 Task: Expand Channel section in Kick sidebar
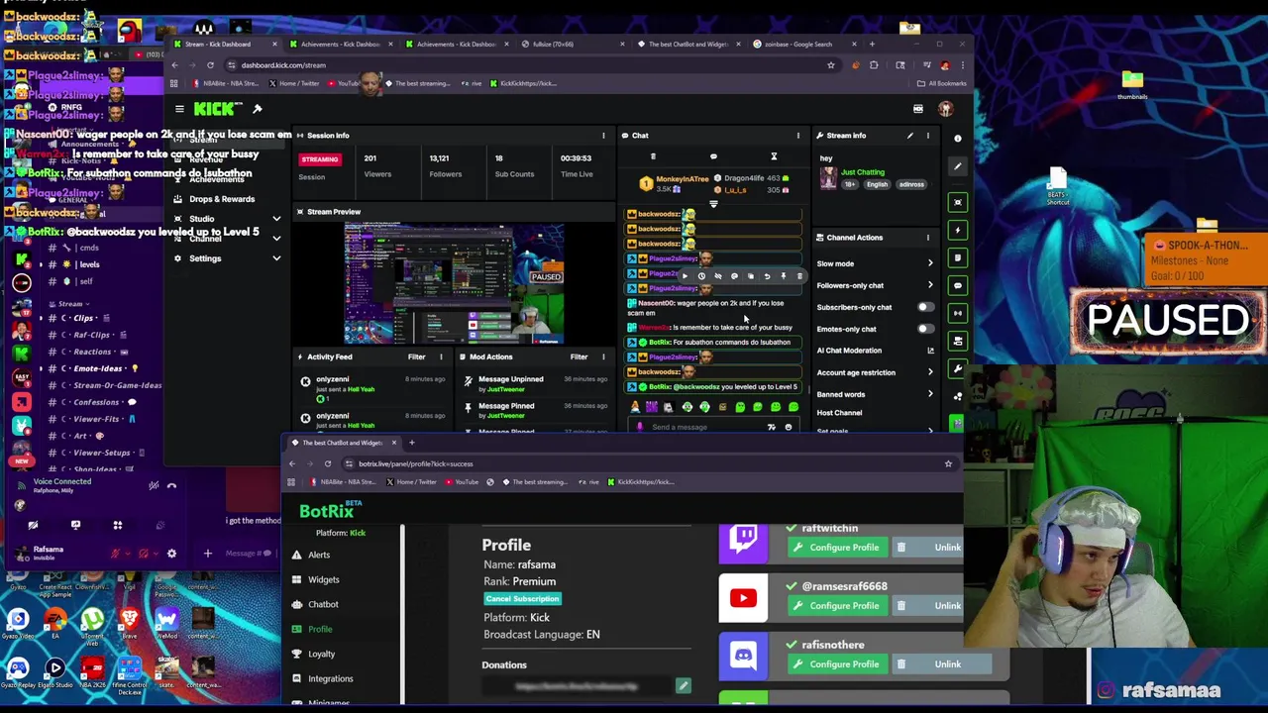tap(276, 239)
